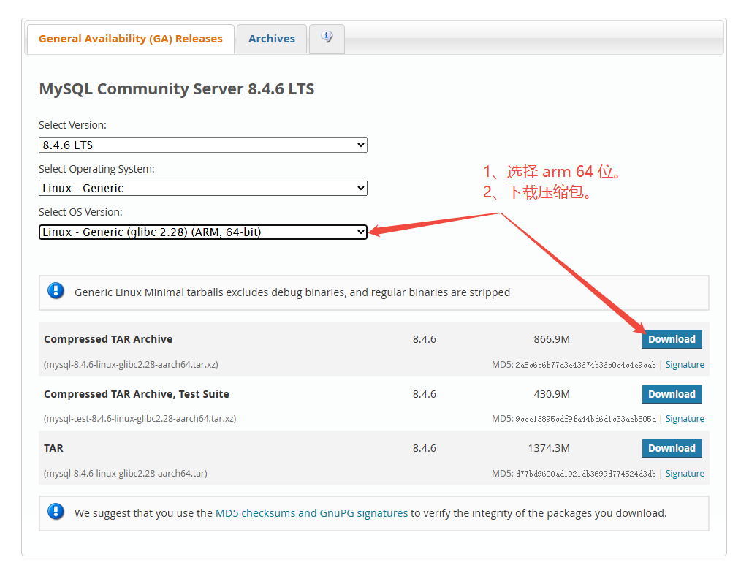Follow the MD5 checksums and GnuPG signatures link
The image size is (749, 579).
click(x=311, y=513)
